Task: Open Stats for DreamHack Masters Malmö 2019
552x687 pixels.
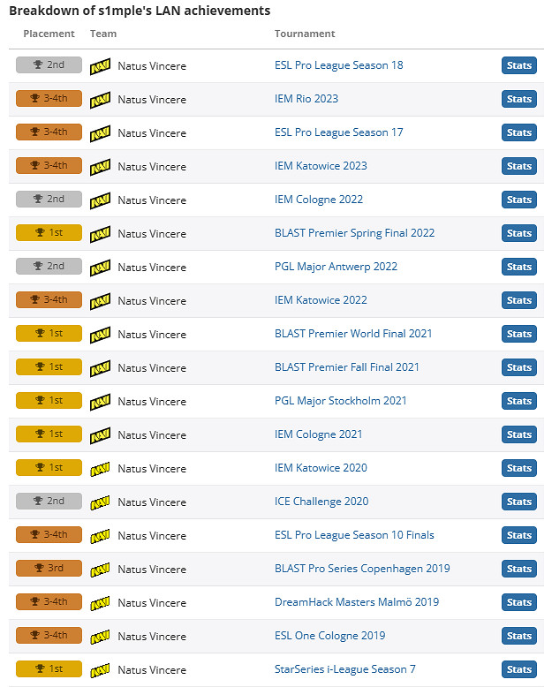Action: tap(518, 602)
